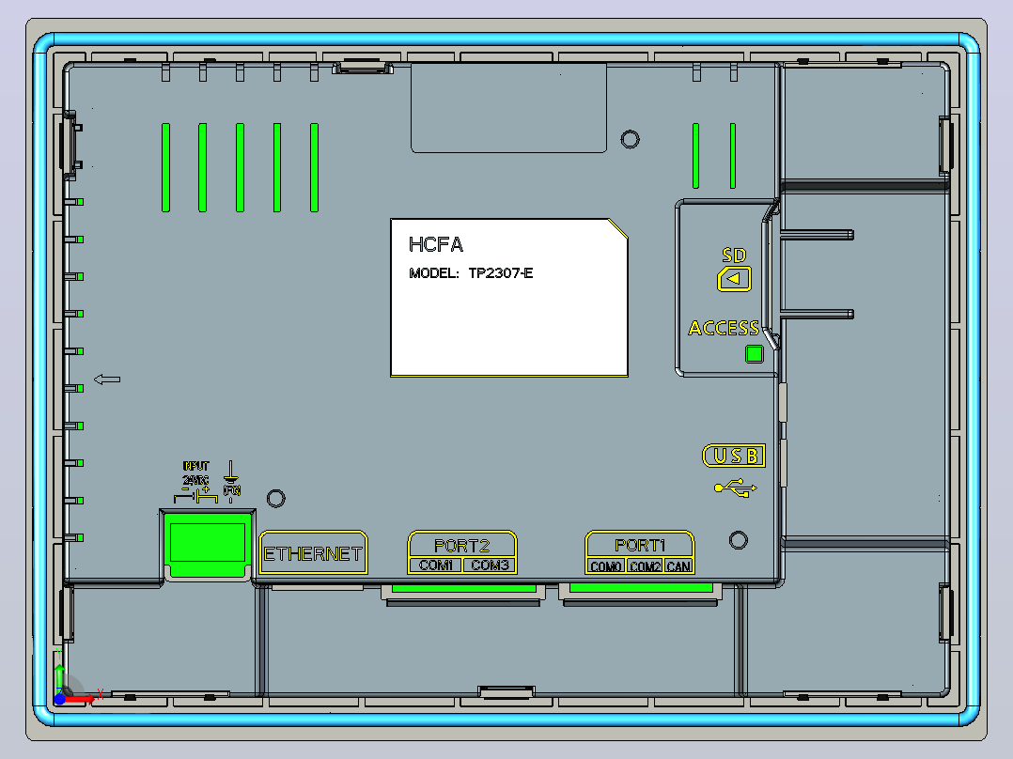Select the PORT2 label
1013x759 pixels.
[x=462, y=545]
